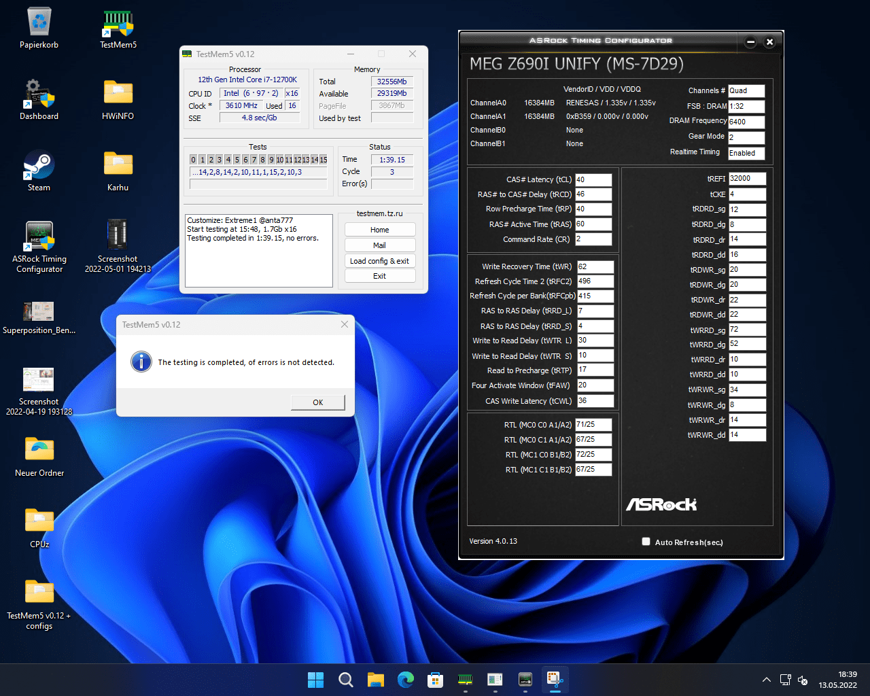Minimize ASRock Timing Configurator window
The height and width of the screenshot is (696, 870).
pos(750,42)
